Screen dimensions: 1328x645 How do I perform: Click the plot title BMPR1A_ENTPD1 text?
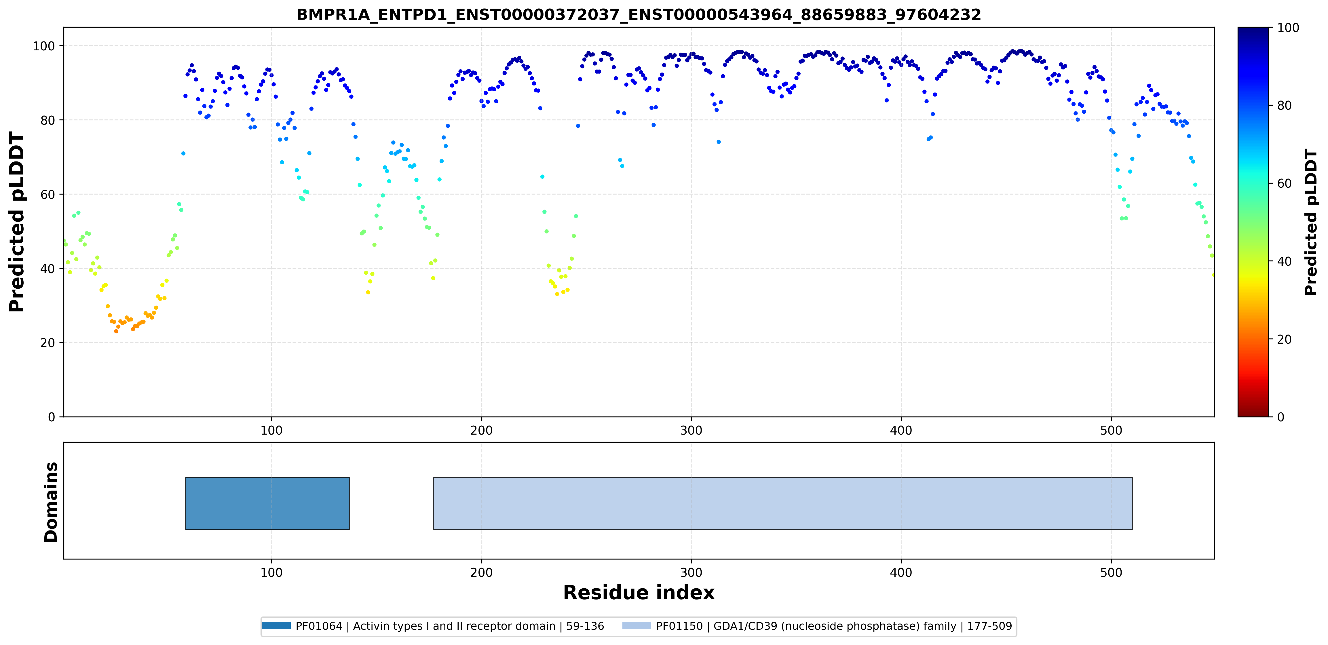pyautogui.click(x=639, y=14)
